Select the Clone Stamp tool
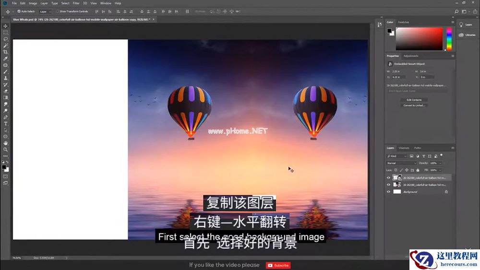Image resolution: width=480 pixels, height=270 pixels. pyautogui.click(x=5, y=78)
